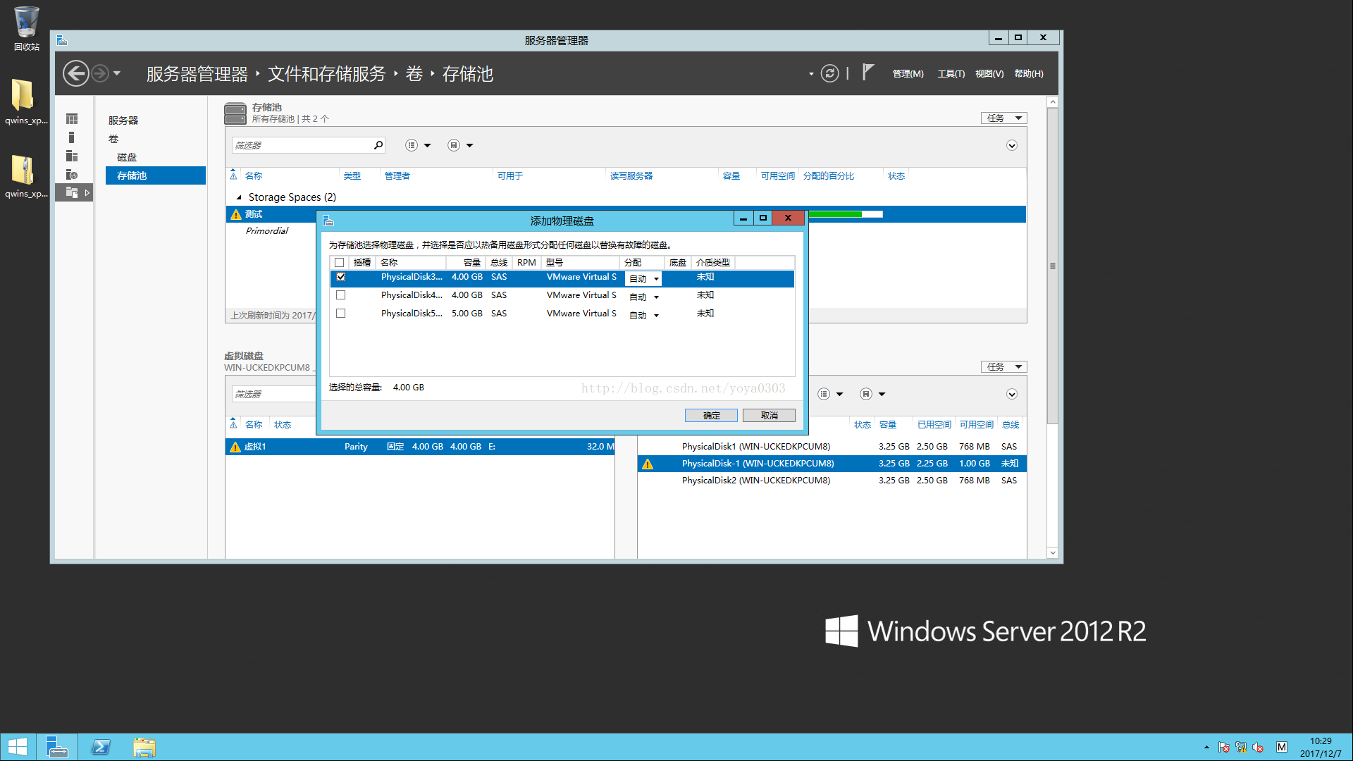
Task: Open the 工具(T) menu
Action: tap(951, 74)
